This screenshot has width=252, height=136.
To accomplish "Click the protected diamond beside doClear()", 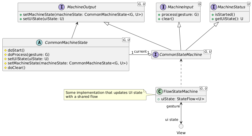I will (5, 68).
